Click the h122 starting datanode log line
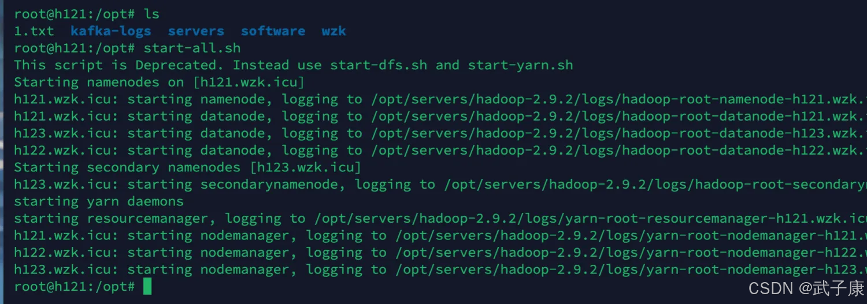This screenshot has width=867, height=304. coord(440,150)
